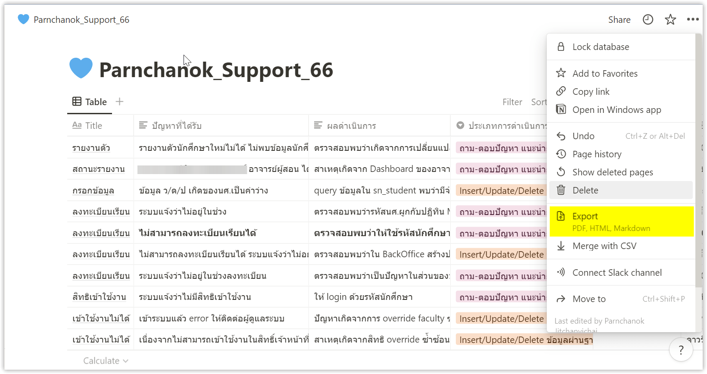Click the orange Insert/Update/Delete tag in กรอกข้อมูล row
The image size is (707, 374).
coord(501,191)
